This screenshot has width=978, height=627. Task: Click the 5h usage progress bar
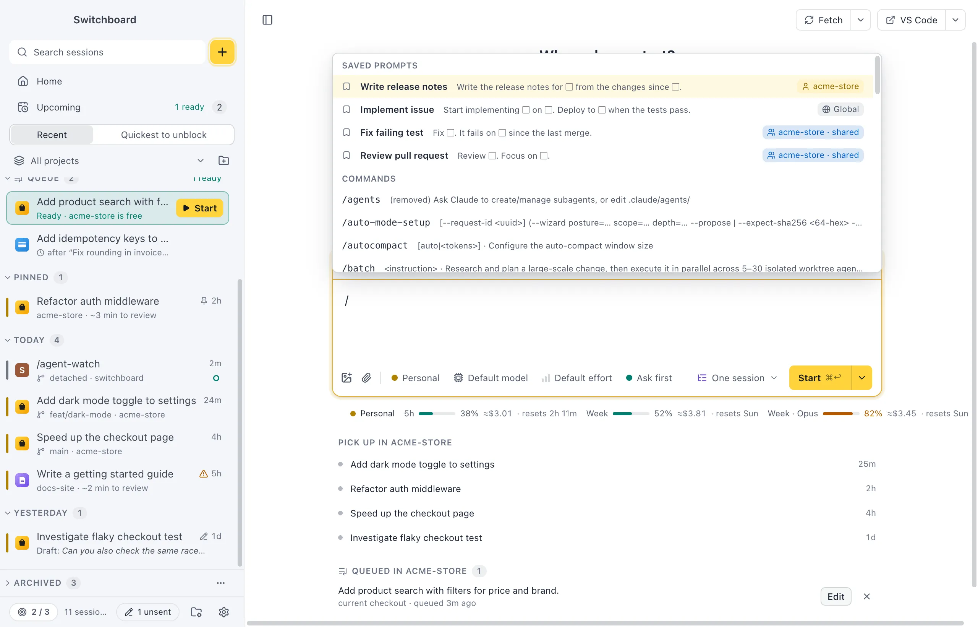click(437, 414)
